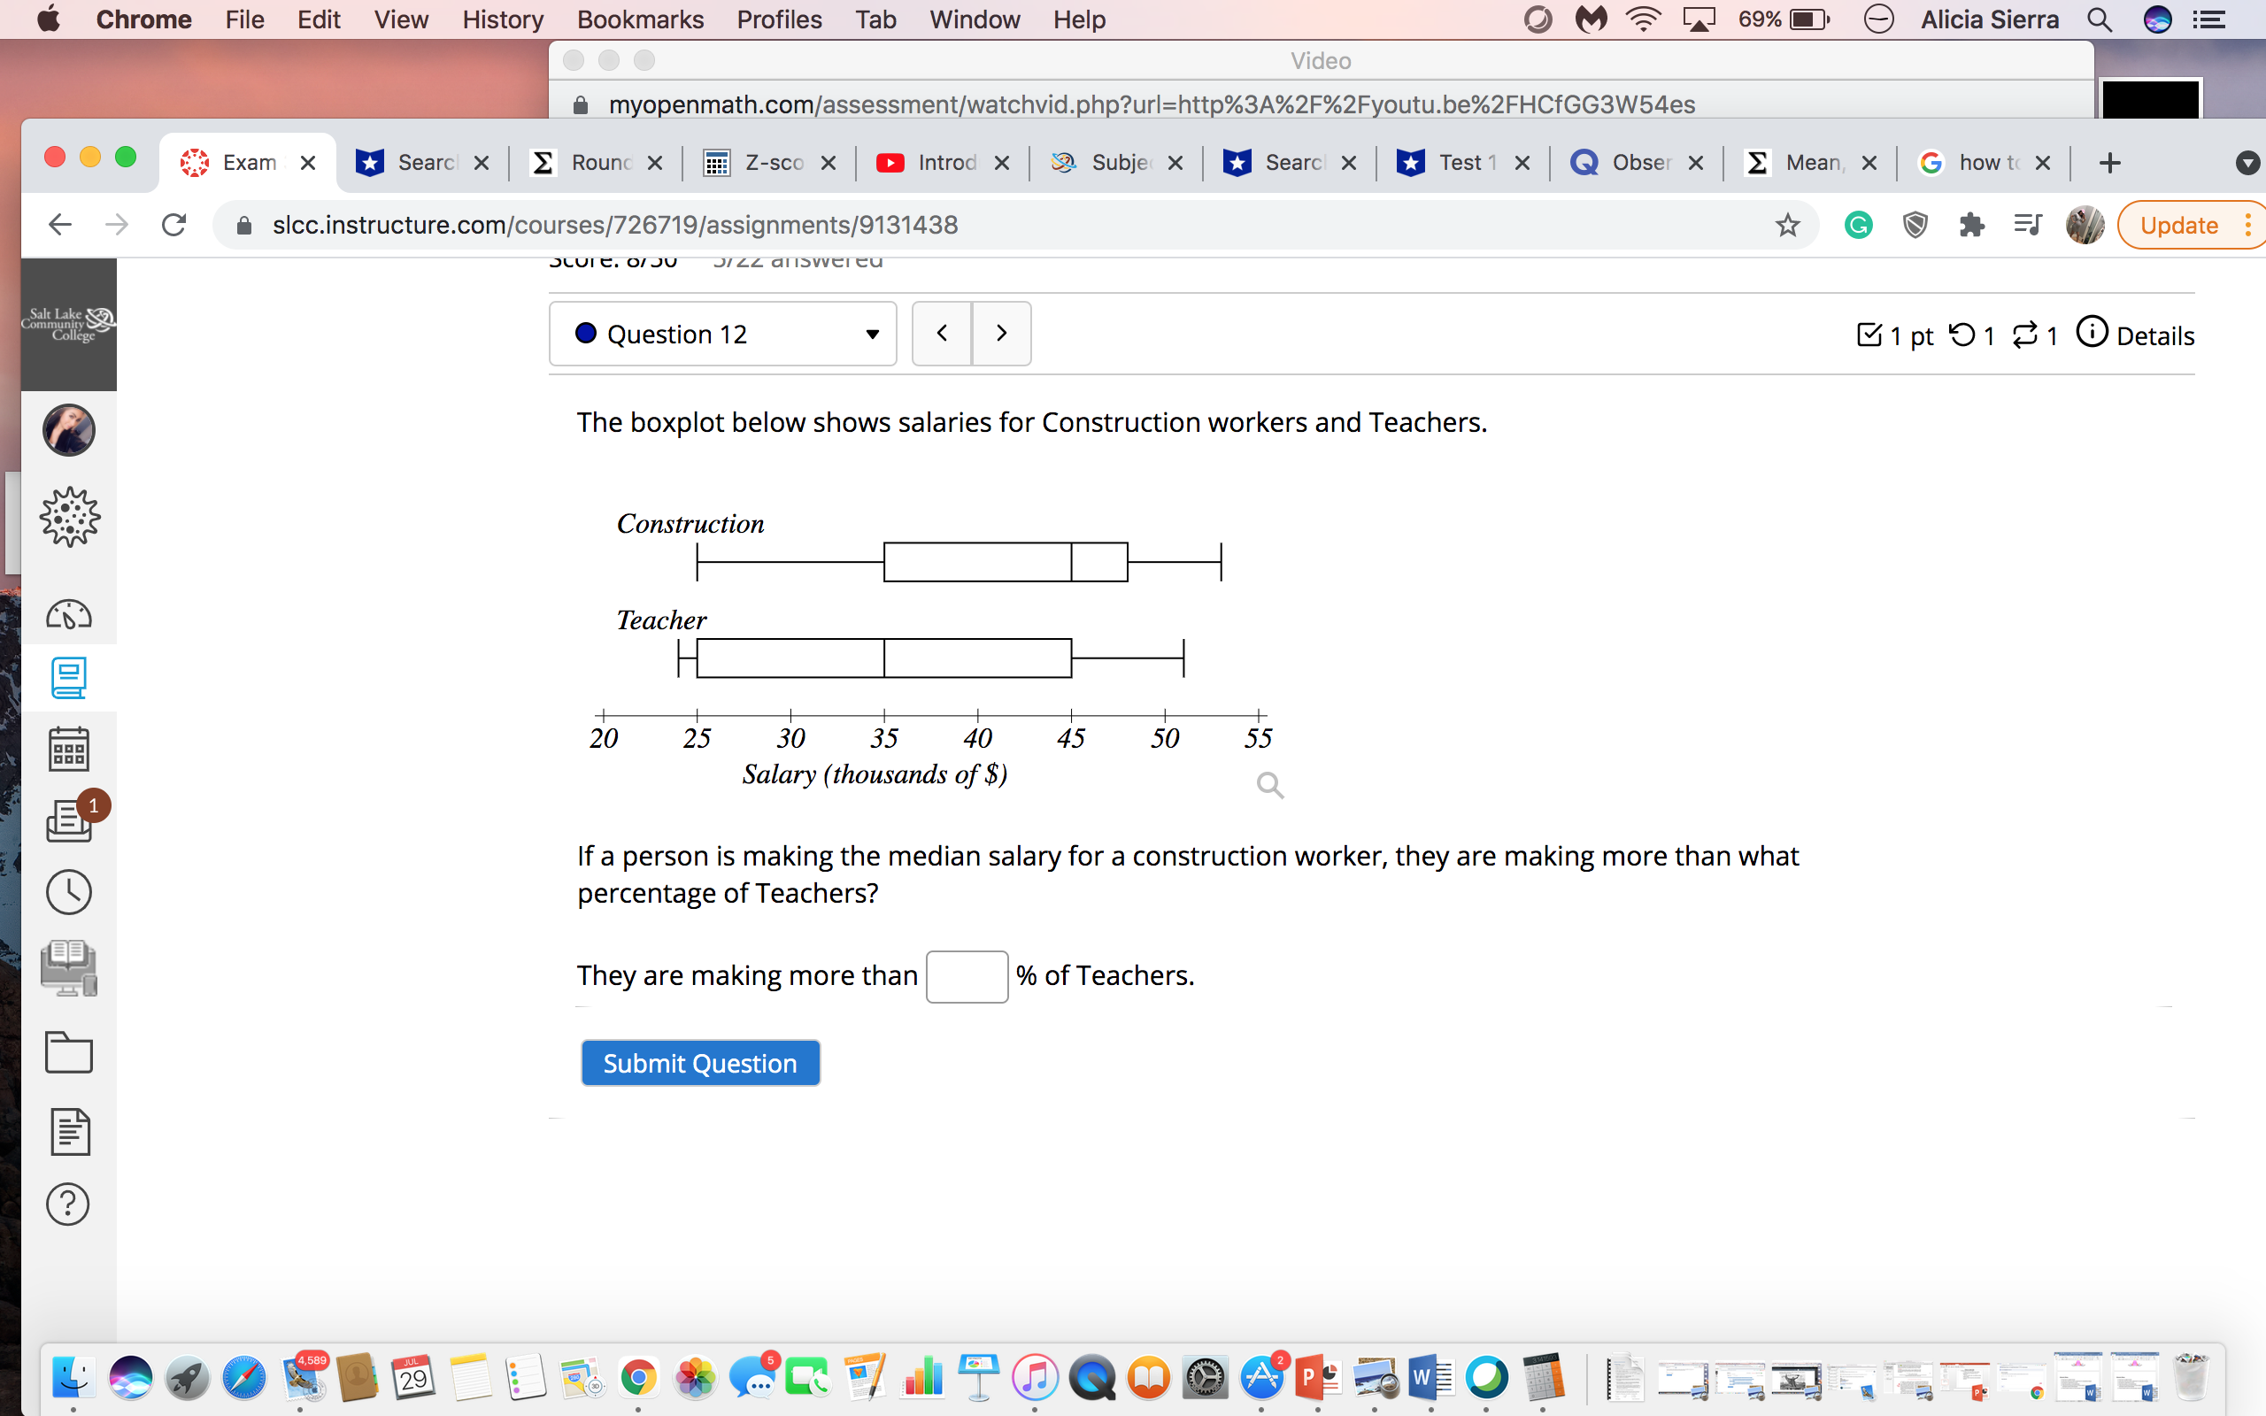The width and height of the screenshot is (2266, 1416).
Task: Expand tab search arrow in Chrome
Action: pos(2247,163)
